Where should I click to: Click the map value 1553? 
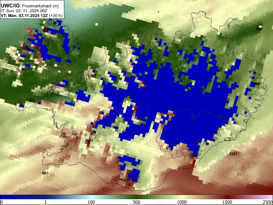pos(193,155)
